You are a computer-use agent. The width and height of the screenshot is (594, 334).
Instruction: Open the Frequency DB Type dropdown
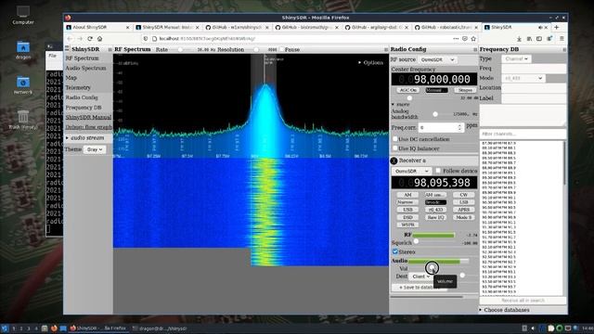(516, 58)
